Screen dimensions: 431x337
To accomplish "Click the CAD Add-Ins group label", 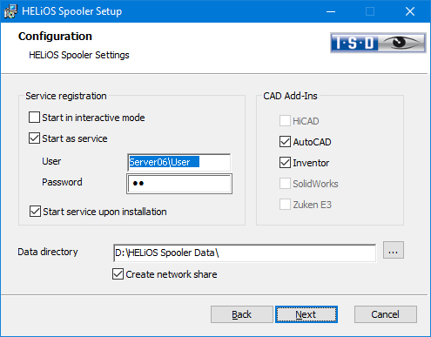I will 290,96.
